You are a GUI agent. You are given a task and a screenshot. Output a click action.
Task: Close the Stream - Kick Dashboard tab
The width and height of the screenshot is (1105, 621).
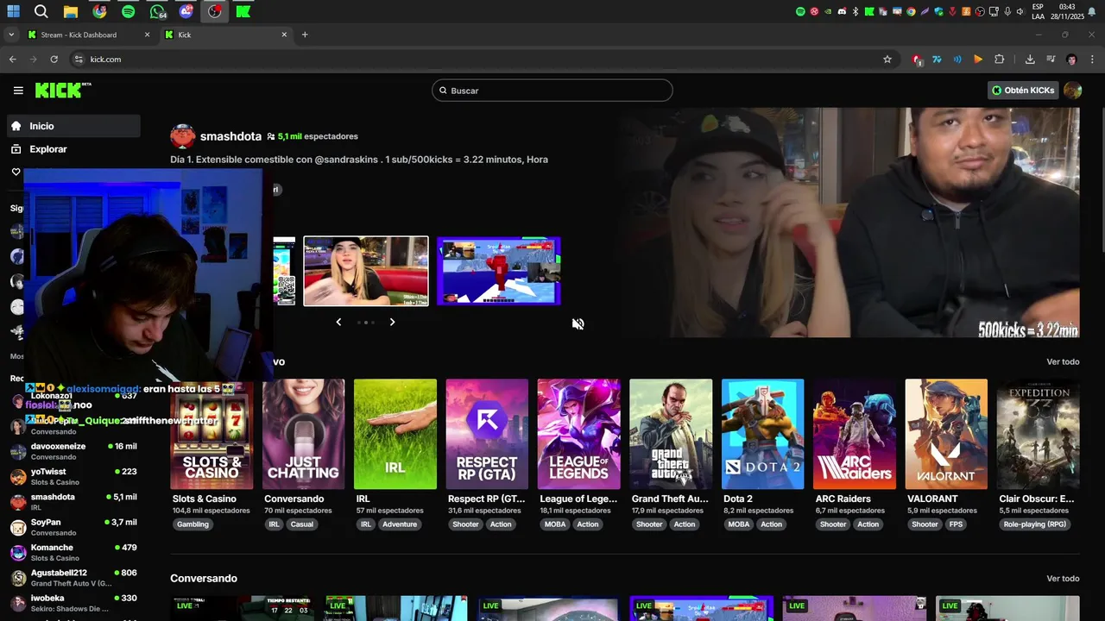147,34
